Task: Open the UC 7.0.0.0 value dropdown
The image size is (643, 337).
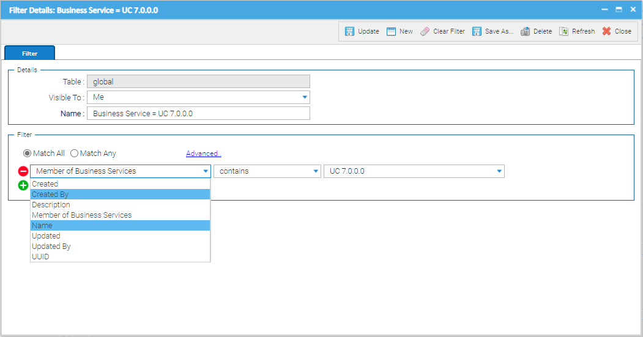Action: pyautogui.click(x=499, y=171)
